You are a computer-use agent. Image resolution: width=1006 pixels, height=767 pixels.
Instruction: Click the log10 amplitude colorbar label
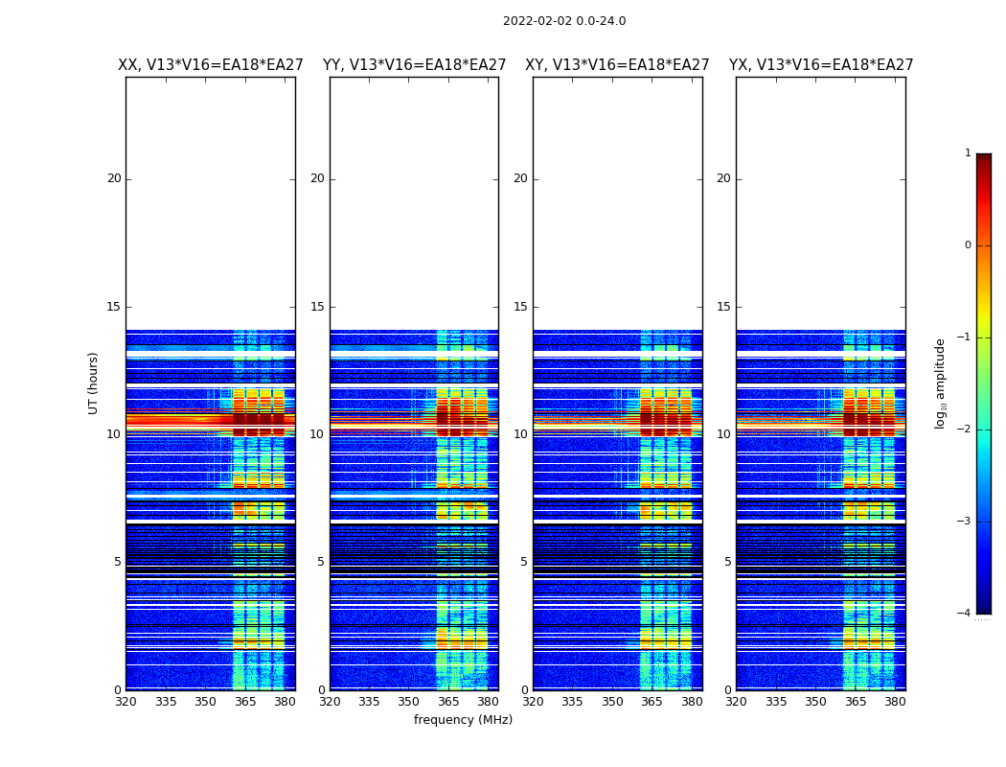(941, 383)
